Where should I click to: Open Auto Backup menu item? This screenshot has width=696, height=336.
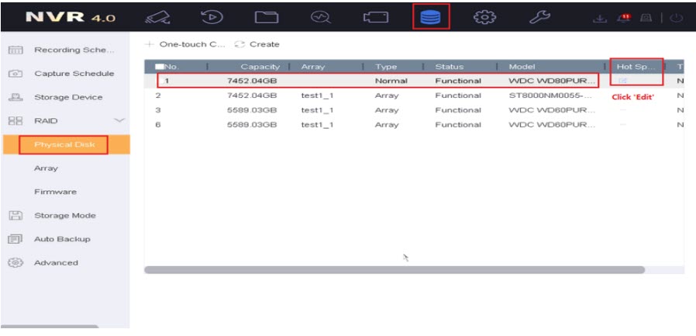click(x=61, y=239)
